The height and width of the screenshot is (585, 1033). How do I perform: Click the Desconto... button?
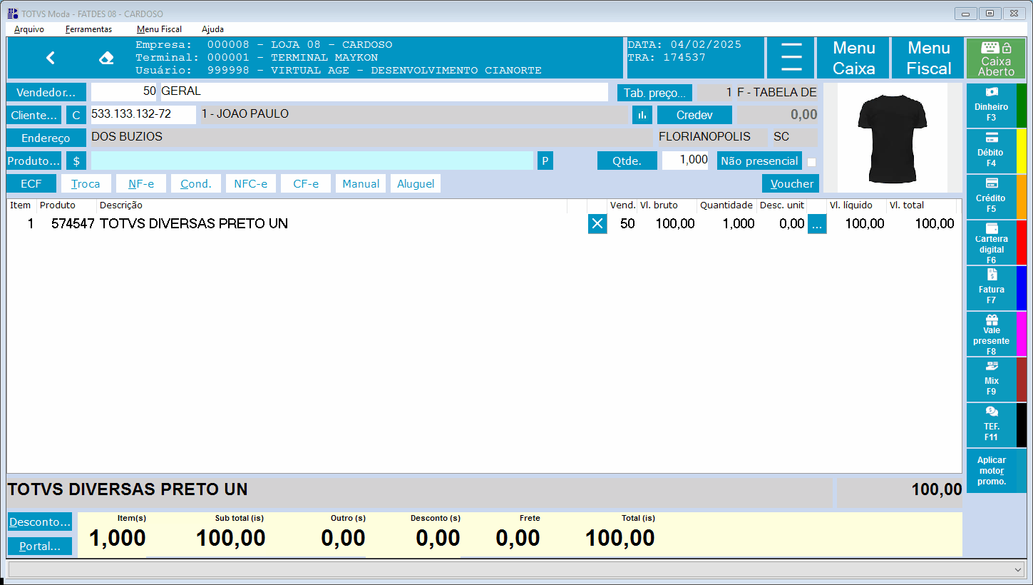click(x=40, y=522)
